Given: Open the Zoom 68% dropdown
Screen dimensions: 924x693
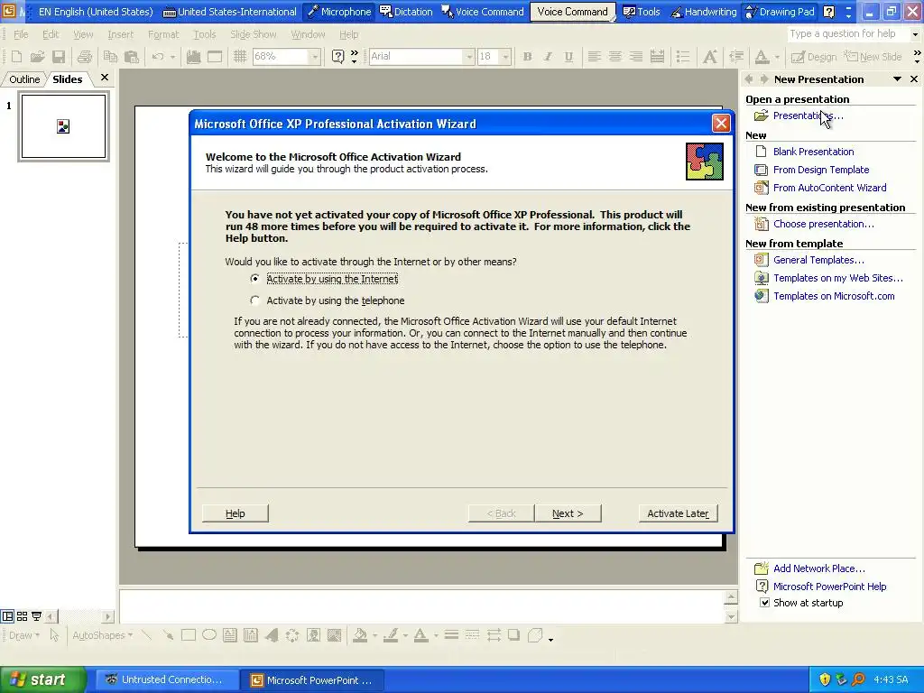Looking at the screenshot, I should coord(315,57).
